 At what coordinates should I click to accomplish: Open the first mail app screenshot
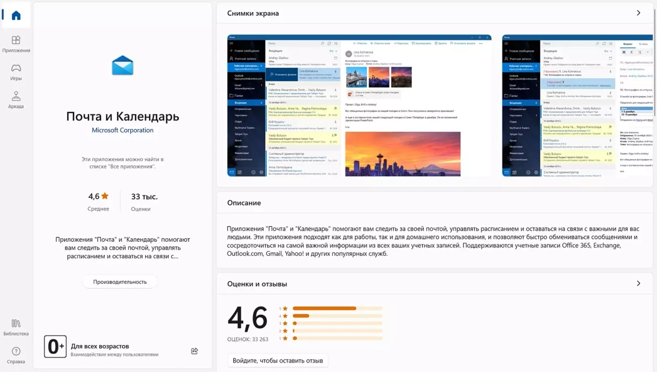359,106
